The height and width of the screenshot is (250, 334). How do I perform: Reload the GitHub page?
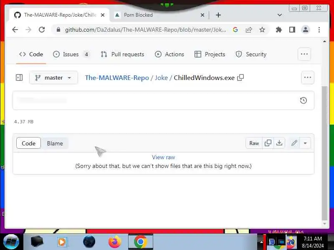42,30
